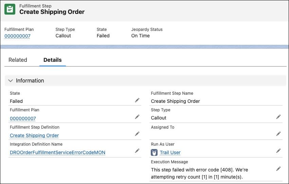Click edit pencil beside Execution Message
289x184 pixels.
point(278,168)
